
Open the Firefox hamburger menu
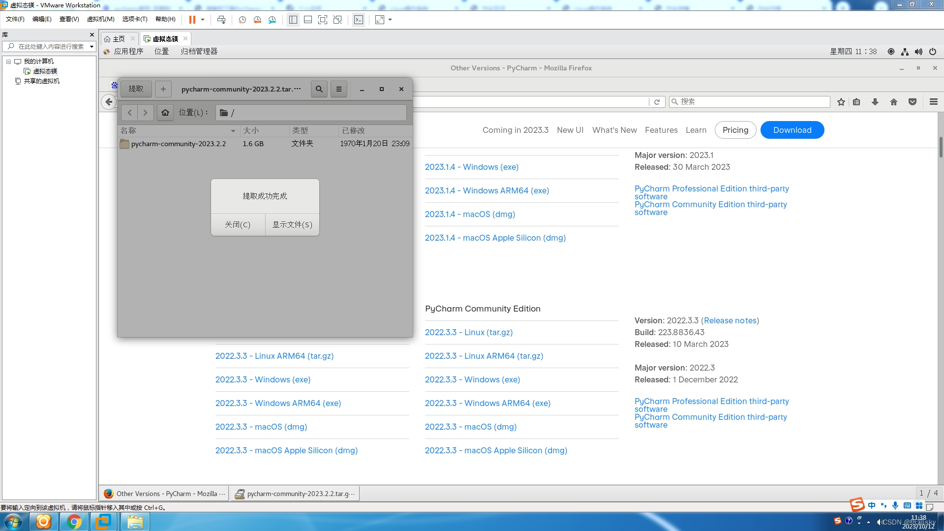(x=934, y=102)
